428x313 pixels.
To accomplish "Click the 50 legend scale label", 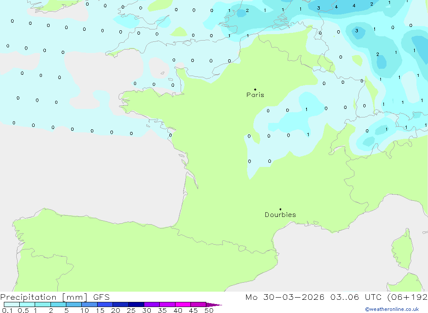I will point(209,310).
